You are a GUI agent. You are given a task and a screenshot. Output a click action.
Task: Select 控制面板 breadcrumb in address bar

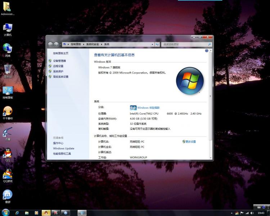76,44
